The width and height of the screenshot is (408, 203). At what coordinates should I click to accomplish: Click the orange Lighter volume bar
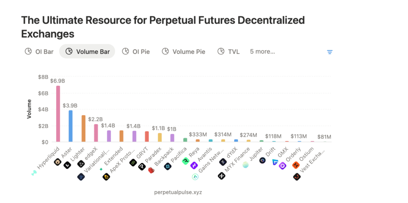[84, 129]
